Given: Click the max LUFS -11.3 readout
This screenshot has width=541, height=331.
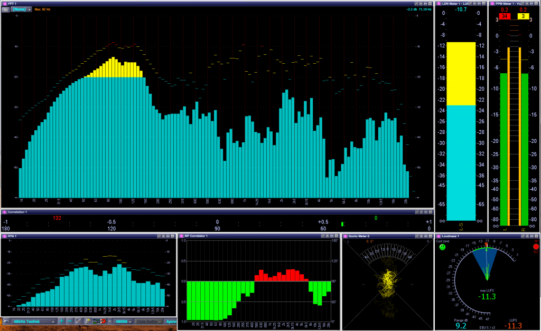Looking at the screenshot, I should [x=487, y=296].
